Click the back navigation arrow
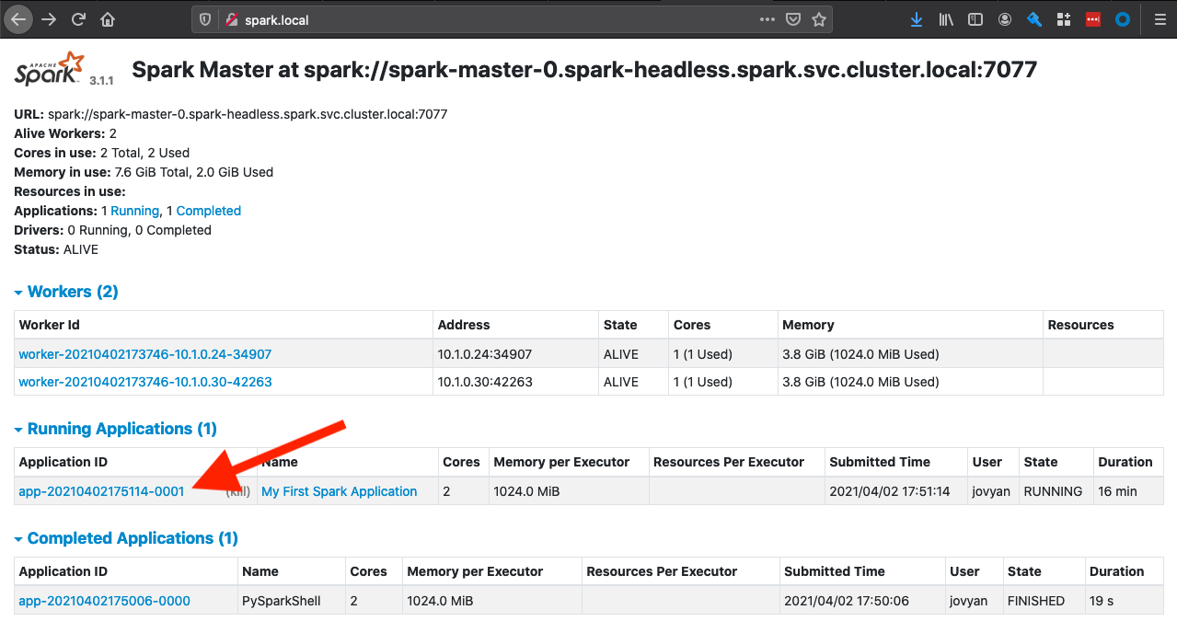 tap(18, 18)
